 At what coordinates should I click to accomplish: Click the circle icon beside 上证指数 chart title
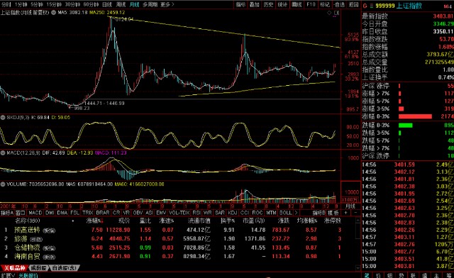[x=54, y=13]
